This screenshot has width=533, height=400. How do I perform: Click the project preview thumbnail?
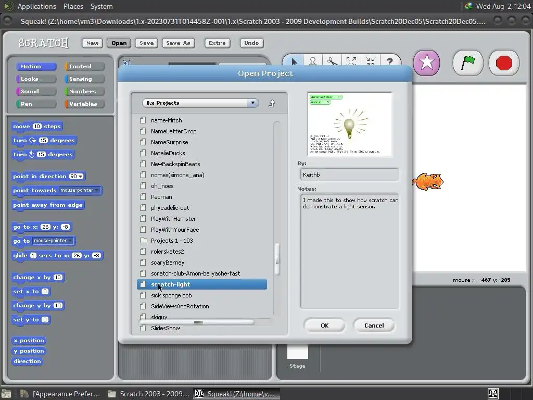pyautogui.click(x=349, y=124)
